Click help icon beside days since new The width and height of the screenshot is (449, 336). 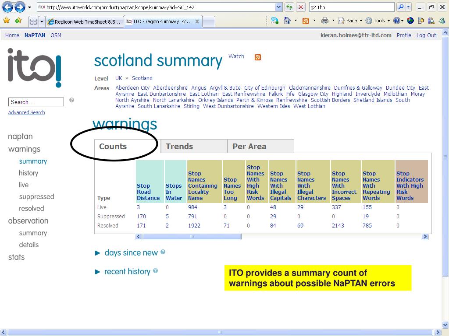pos(163,252)
